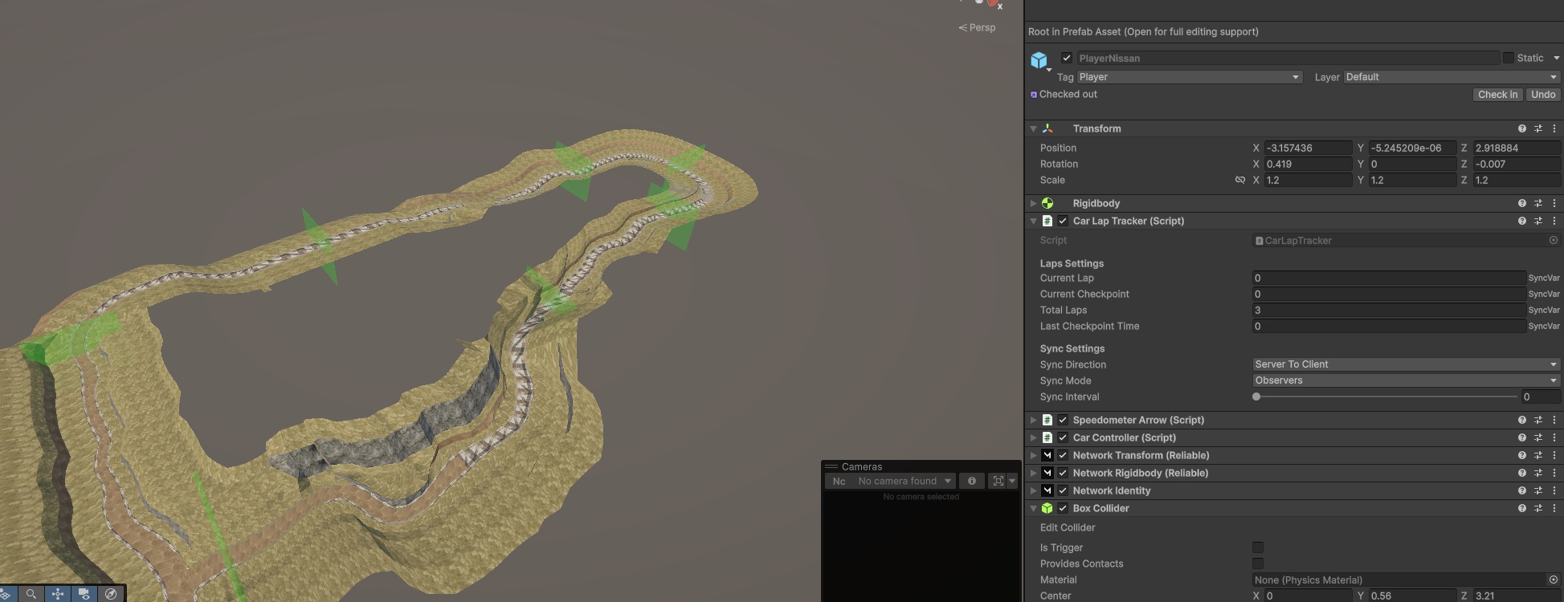Open Box Collider more options menu

click(1554, 508)
